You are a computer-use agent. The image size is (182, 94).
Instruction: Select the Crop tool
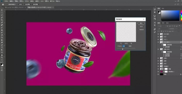(x=2, y=20)
